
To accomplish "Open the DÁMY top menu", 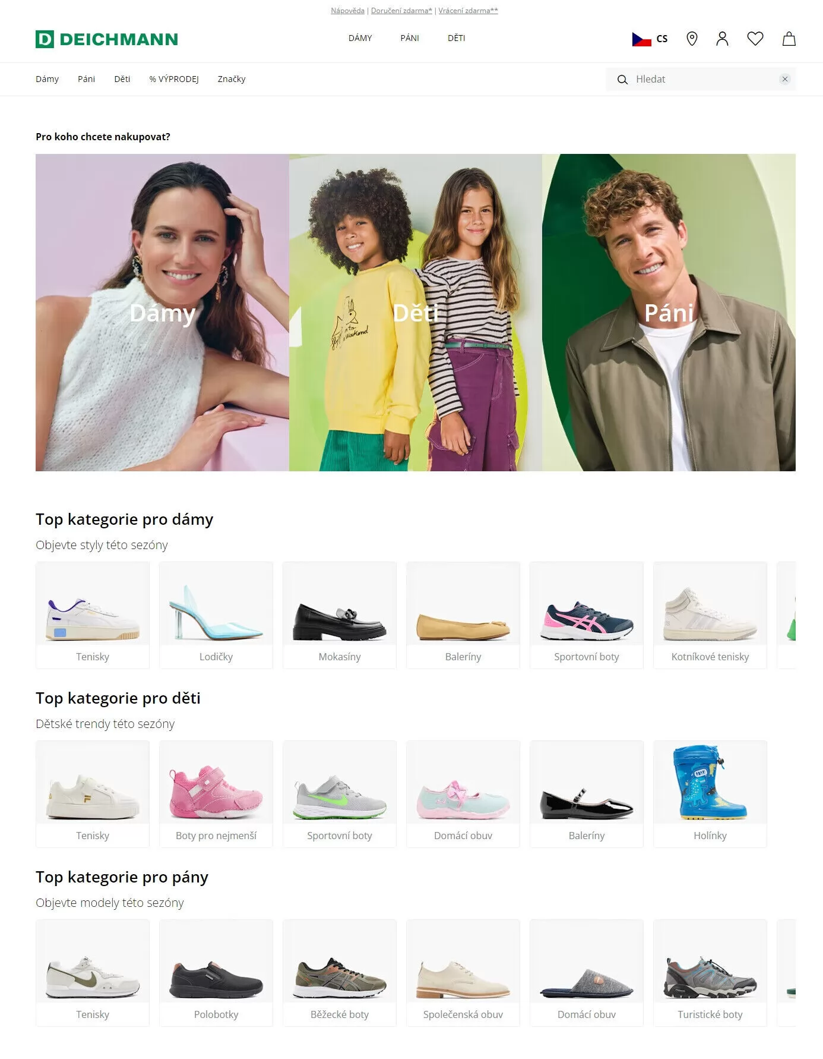I will click(360, 38).
